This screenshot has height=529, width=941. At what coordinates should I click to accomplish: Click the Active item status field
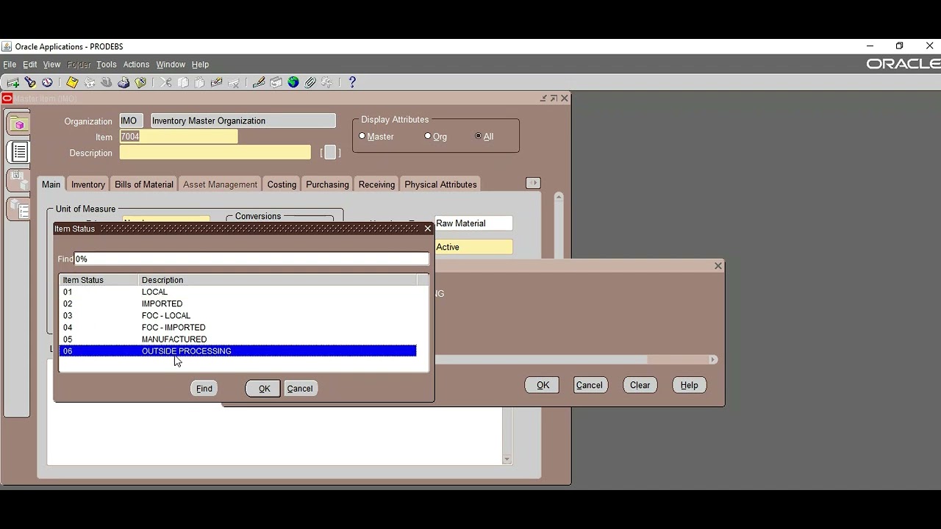click(x=473, y=247)
